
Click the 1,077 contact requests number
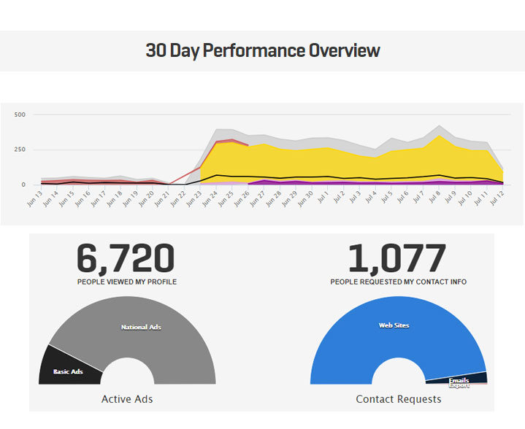coord(397,258)
